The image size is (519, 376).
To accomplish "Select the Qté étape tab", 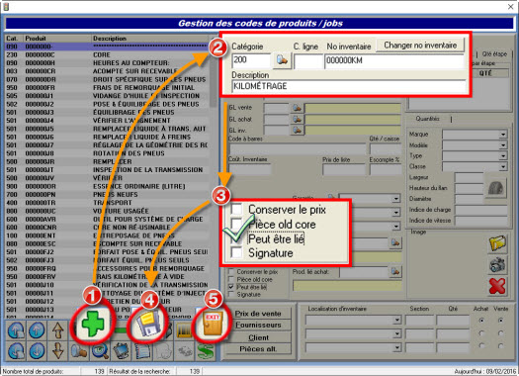I will pyautogui.click(x=494, y=54).
